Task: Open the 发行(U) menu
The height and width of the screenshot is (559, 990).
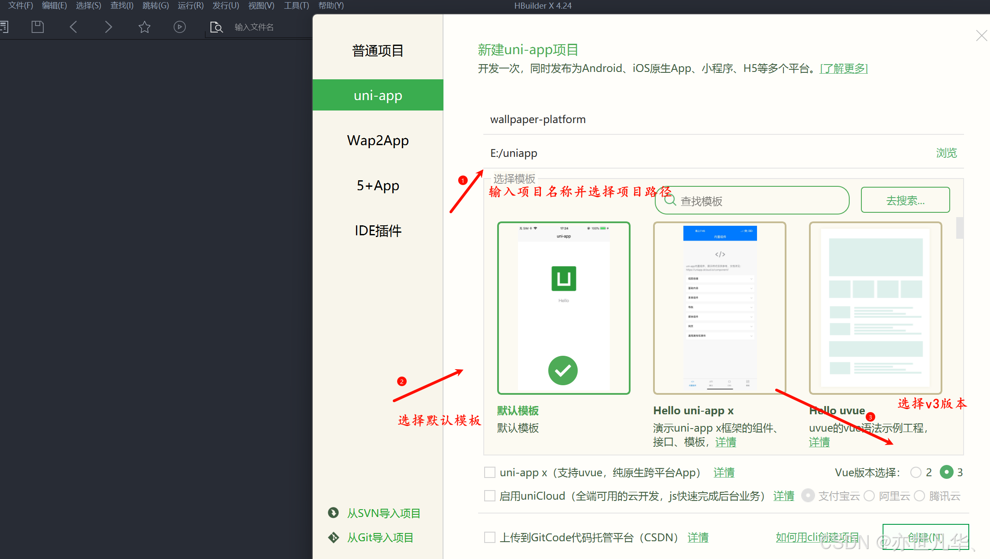Action: (226, 6)
